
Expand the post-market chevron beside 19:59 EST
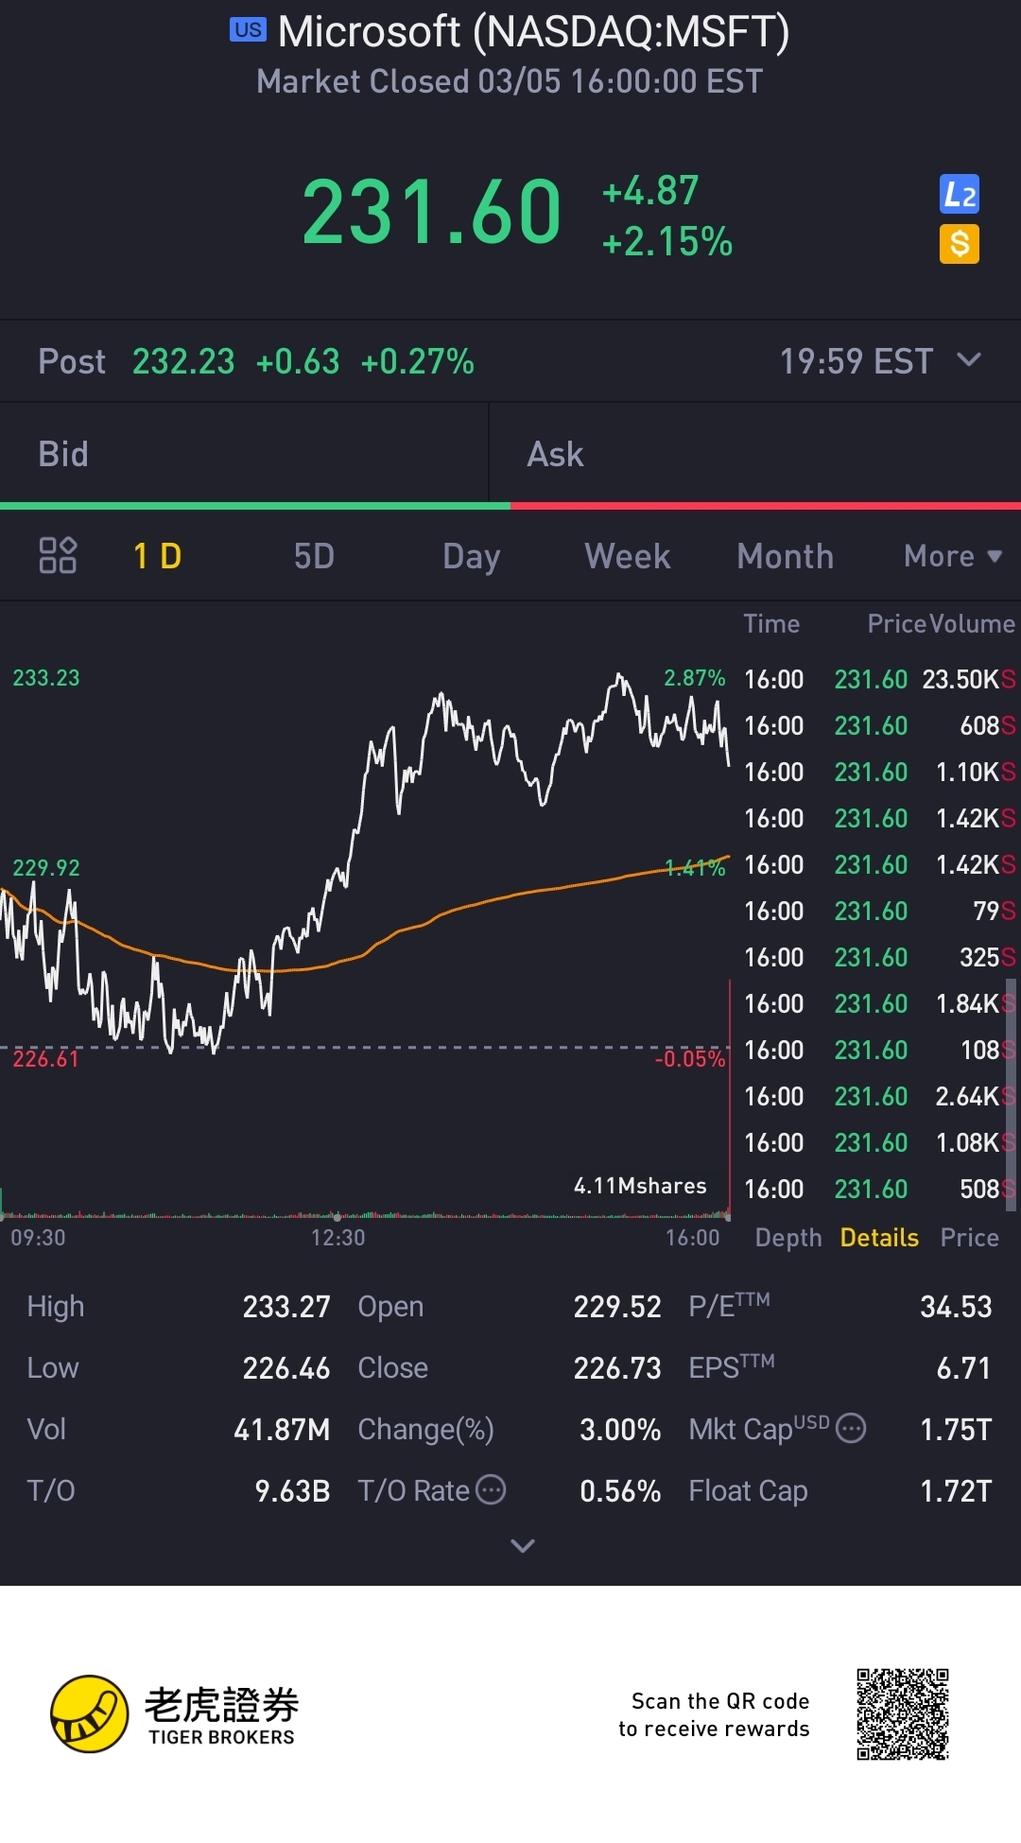click(x=969, y=359)
